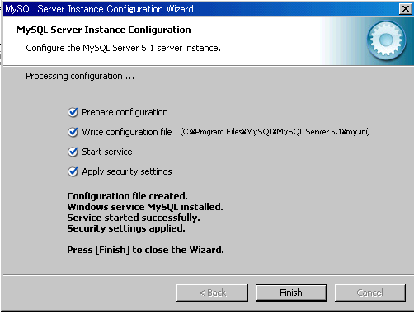Click the checkmark beside Apply security settings
414x314 pixels.
pos(73,171)
